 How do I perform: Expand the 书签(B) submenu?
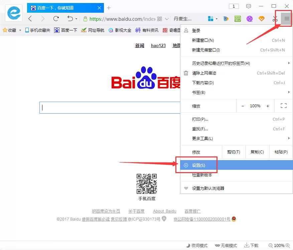click(236, 92)
